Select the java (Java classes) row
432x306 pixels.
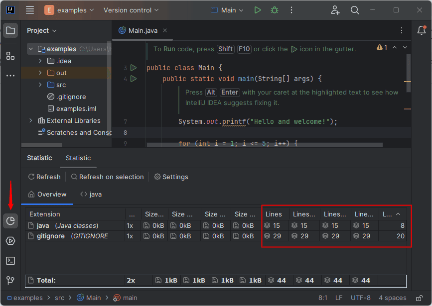(216, 226)
